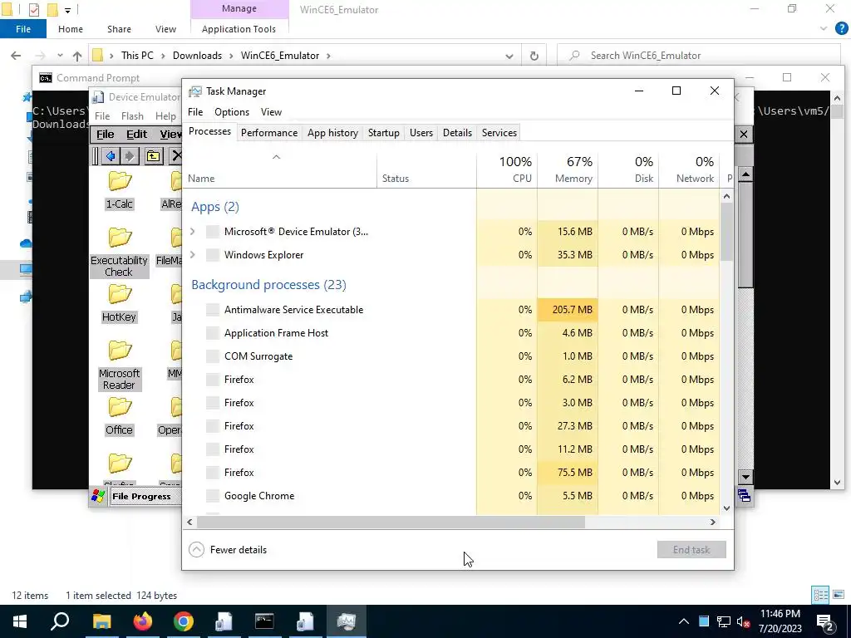Click File Explorer's Back navigation arrow
This screenshot has width=851, height=638.
(16, 56)
